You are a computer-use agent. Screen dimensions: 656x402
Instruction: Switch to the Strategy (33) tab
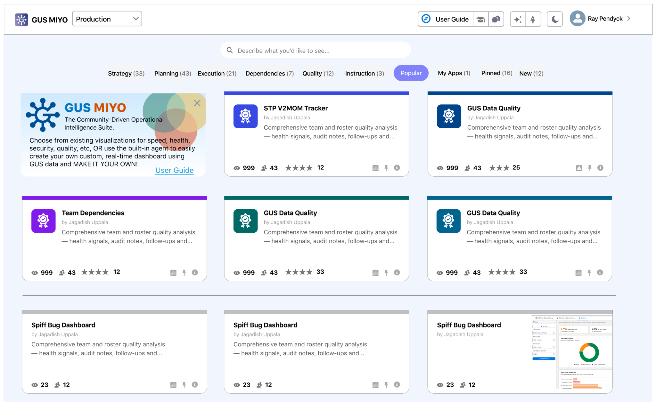[126, 73]
